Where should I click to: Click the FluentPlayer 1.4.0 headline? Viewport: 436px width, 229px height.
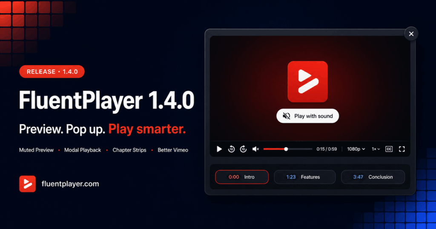pyautogui.click(x=106, y=100)
